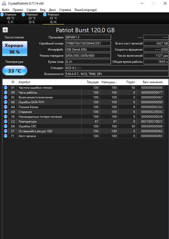Click status orb for attribute C0 power loss
Image resolution: width=169 pixels, height=239 pixels.
5,117
